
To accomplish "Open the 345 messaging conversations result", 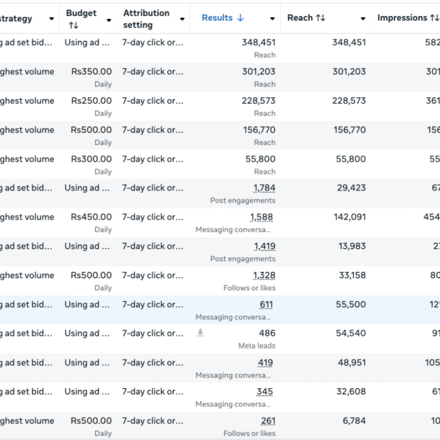I will tap(265, 392).
